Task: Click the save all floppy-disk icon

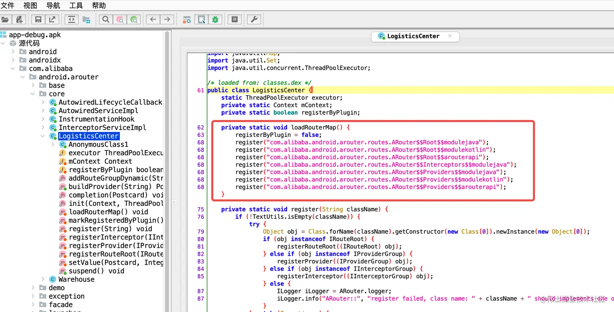Action: pos(38,19)
